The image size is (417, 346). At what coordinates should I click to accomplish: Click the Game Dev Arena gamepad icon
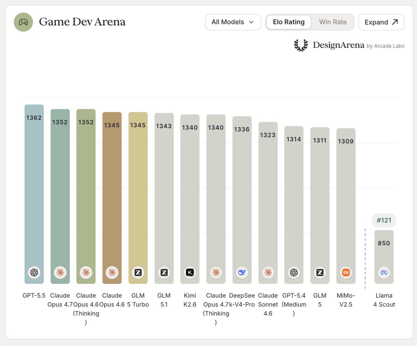pos(23,22)
